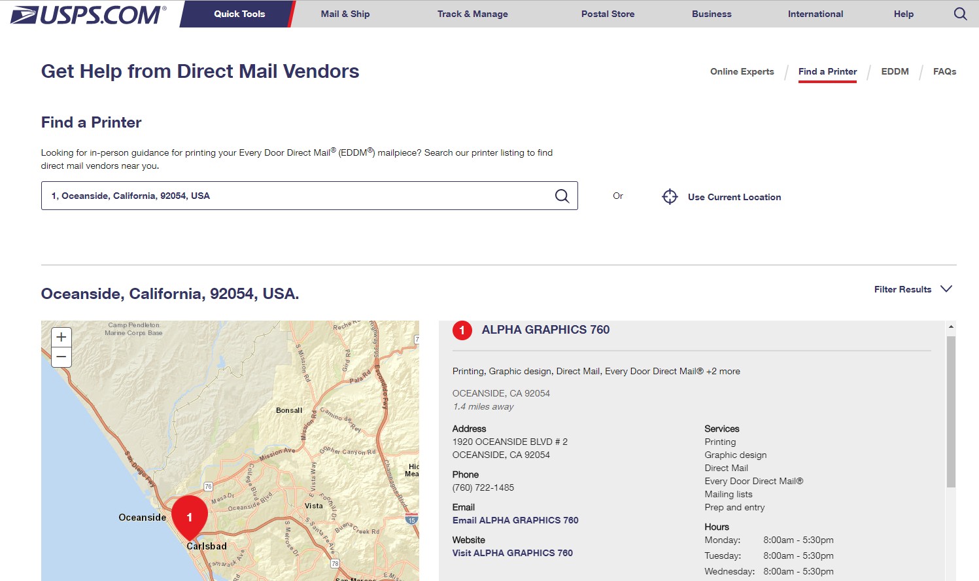Click red number 1 result badge

point(462,330)
